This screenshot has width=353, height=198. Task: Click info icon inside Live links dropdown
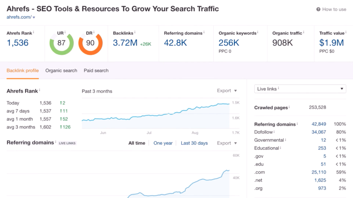tap(279, 88)
